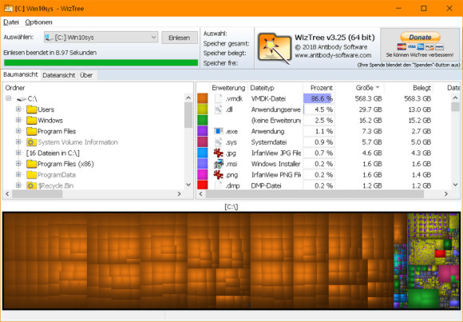This screenshot has height=322, width=463.
Task: Expand the Windows folder
Action: tap(18, 120)
